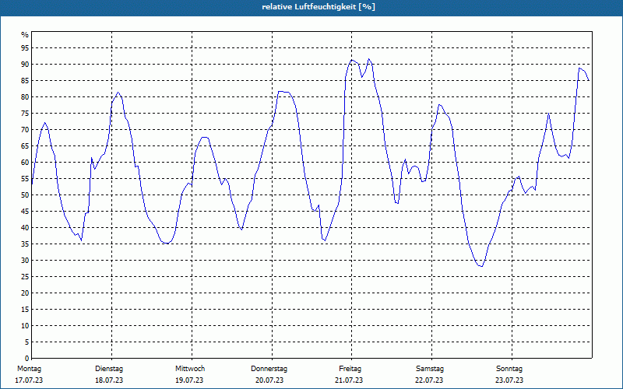Click the y-axis value 65
The image size is (623, 389).
pyautogui.click(x=25, y=145)
